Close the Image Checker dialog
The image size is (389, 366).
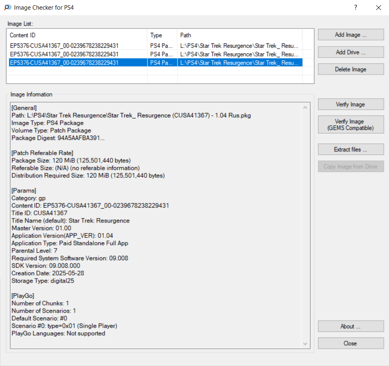[351, 344]
